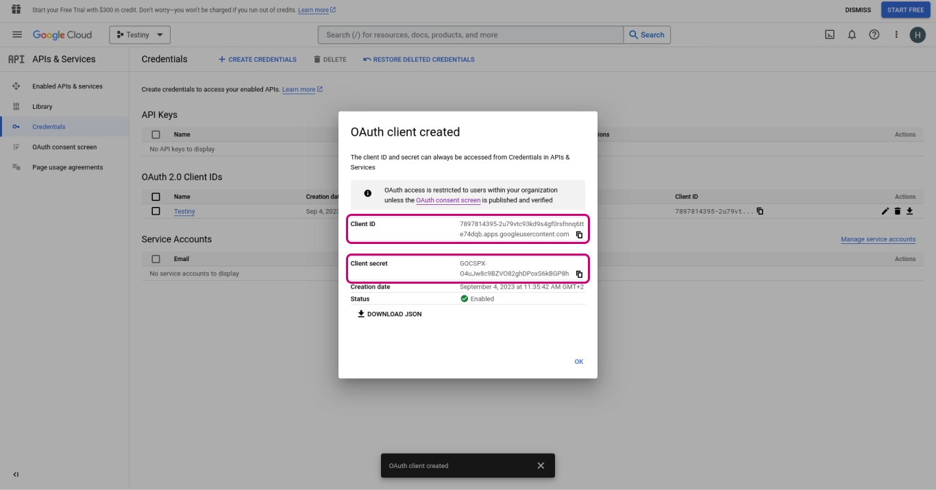Go to Enabled APIs & services
The width and height of the screenshot is (936, 490).
(67, 86)
